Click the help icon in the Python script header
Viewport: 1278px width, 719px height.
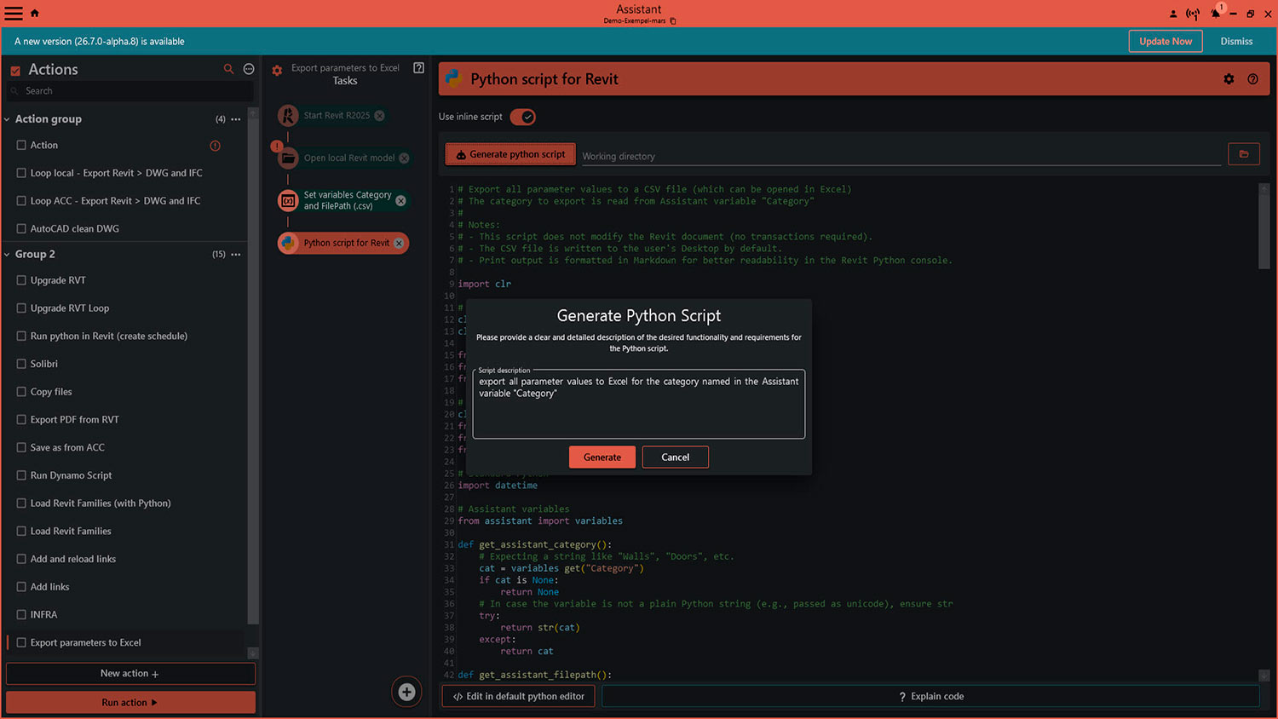coord(1252,79)
